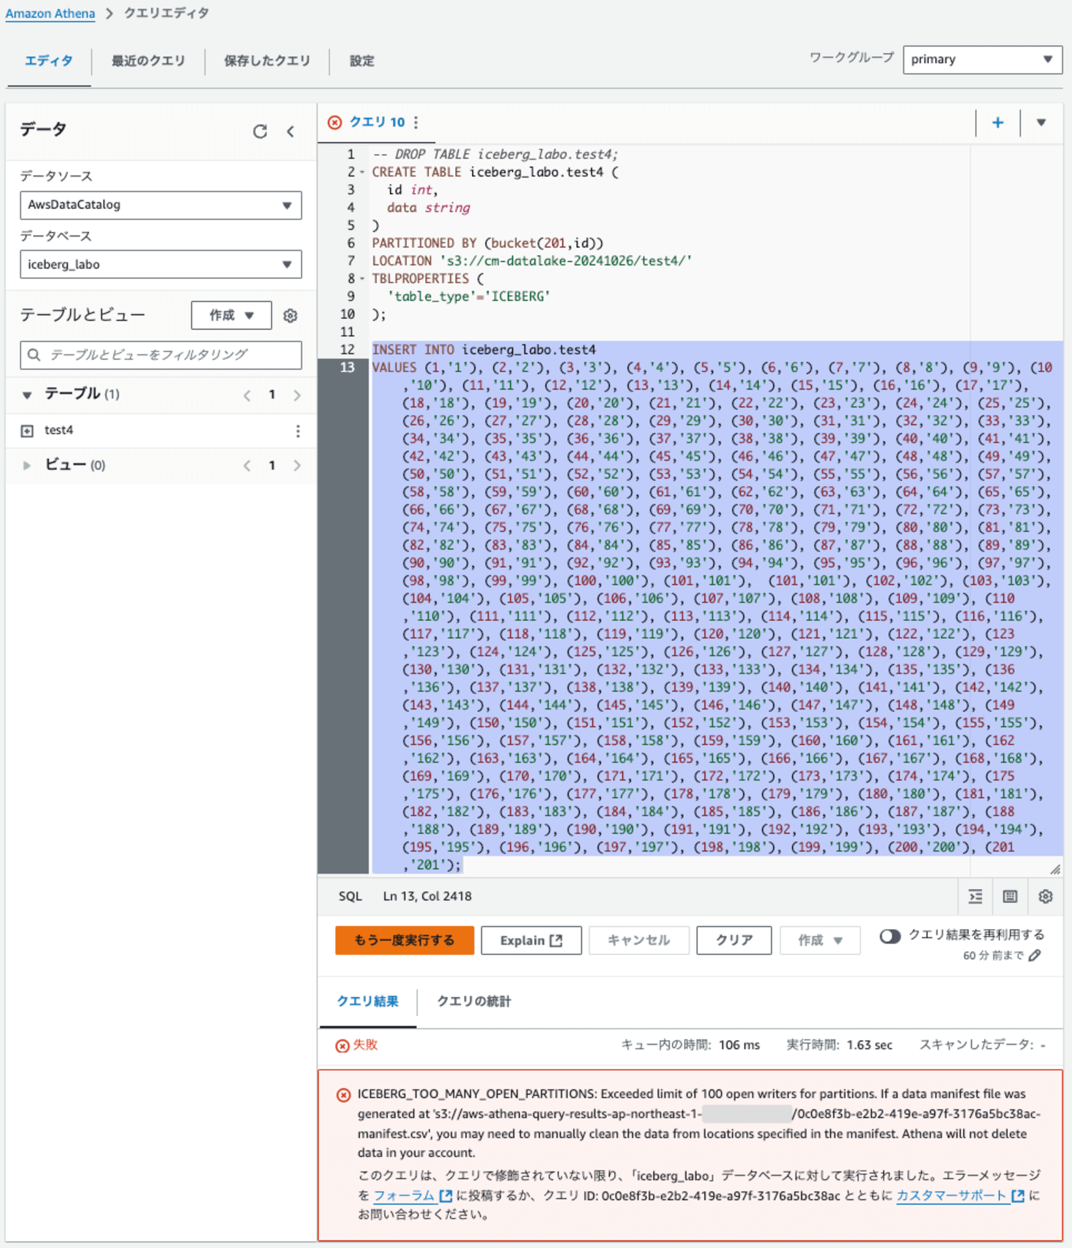Viewport: 1072px width, 1248px height.
Task: Collapse the Tables section
Action: (x=27, y=394)
